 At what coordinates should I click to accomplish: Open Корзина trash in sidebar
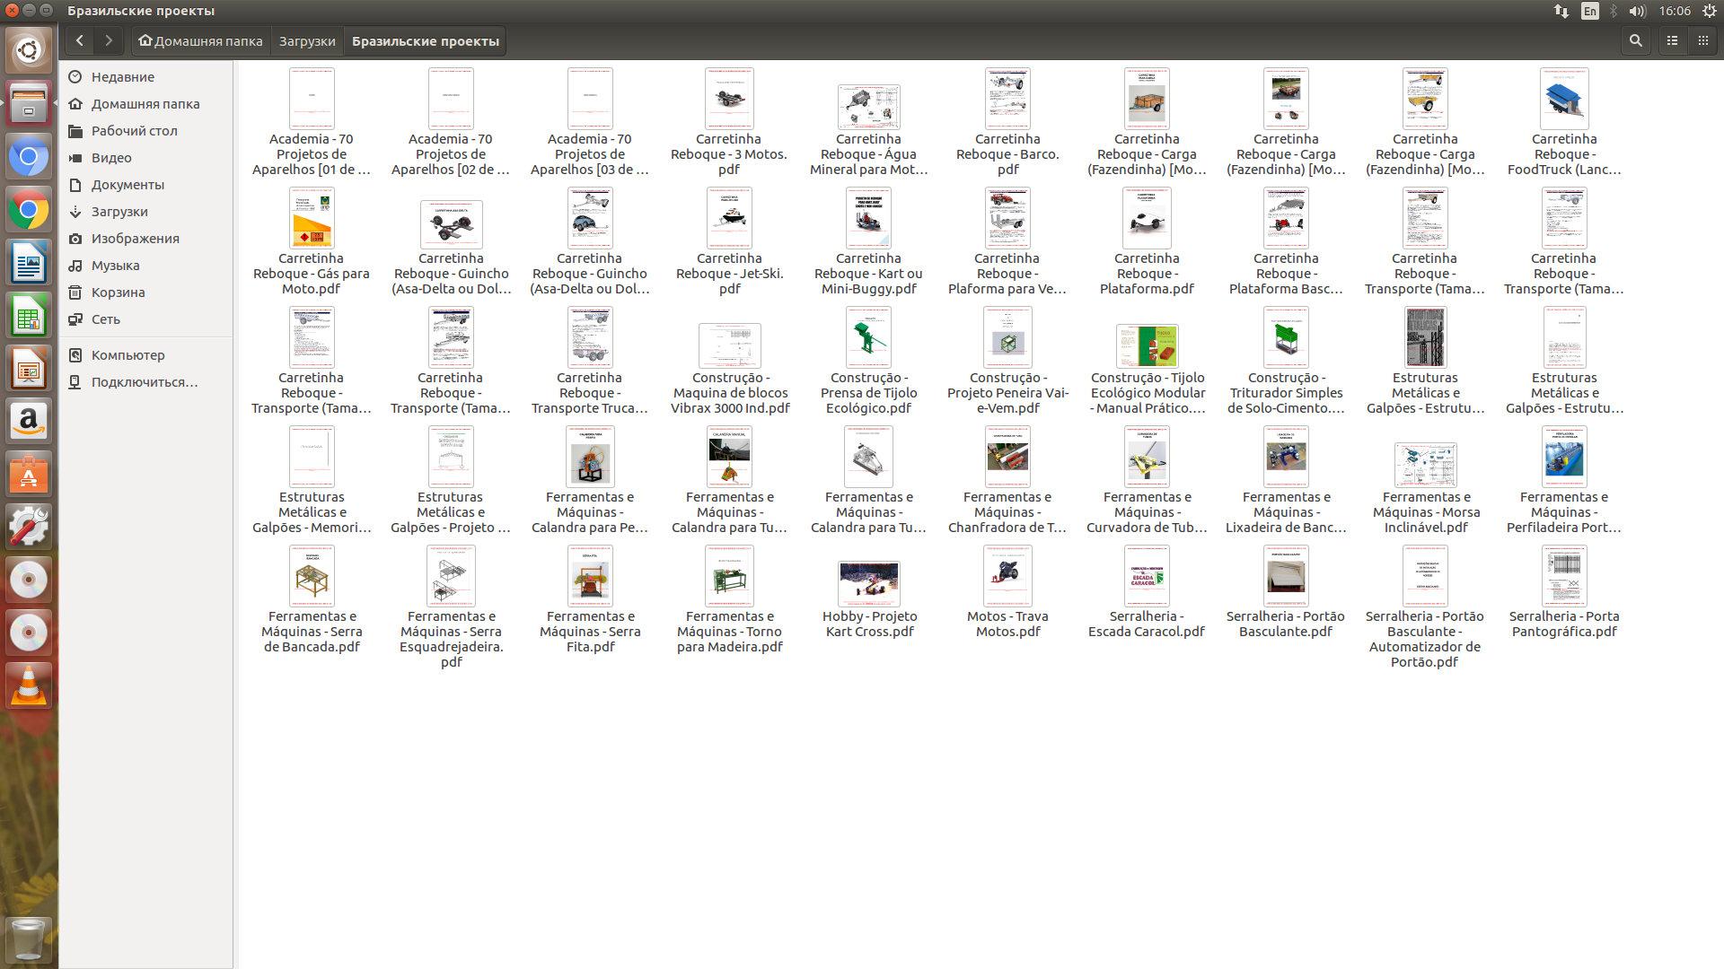click(118, 292)
